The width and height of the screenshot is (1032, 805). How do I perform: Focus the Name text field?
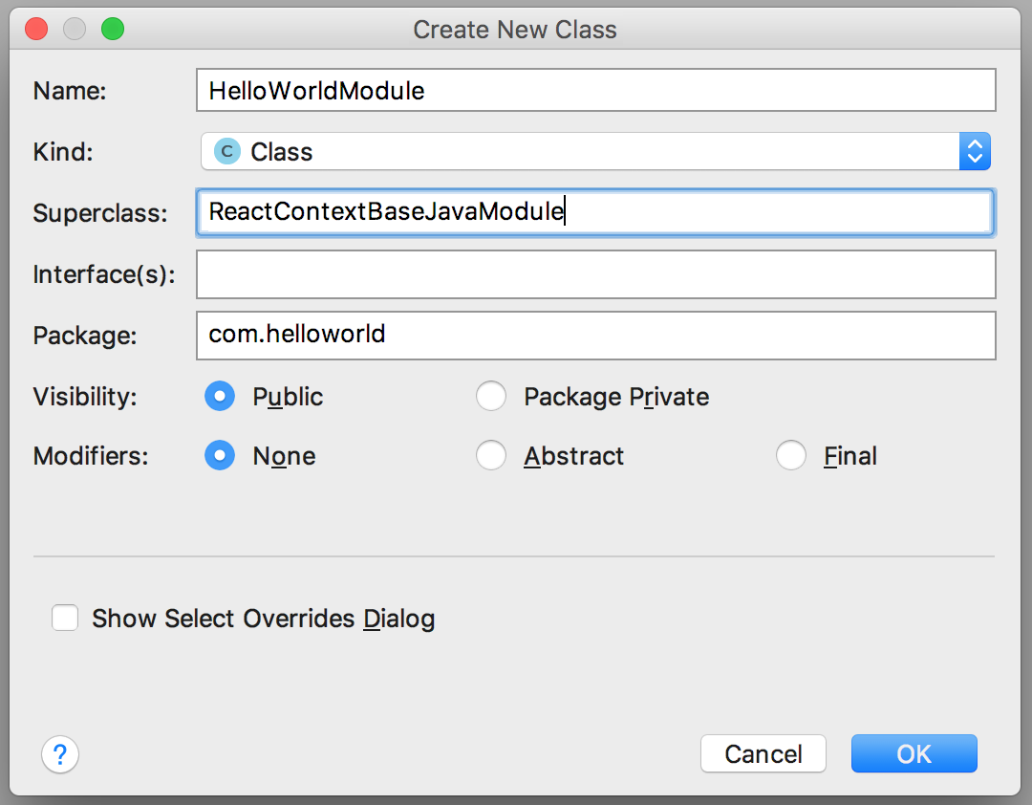(x=595, y=91)
